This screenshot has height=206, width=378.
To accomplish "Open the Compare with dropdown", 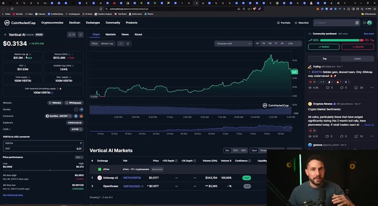I will point(233,44).
